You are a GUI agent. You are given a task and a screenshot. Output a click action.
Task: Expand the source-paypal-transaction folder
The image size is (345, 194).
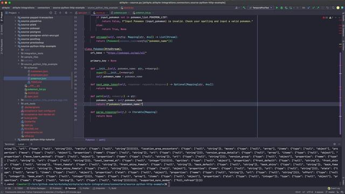point(16,17)
